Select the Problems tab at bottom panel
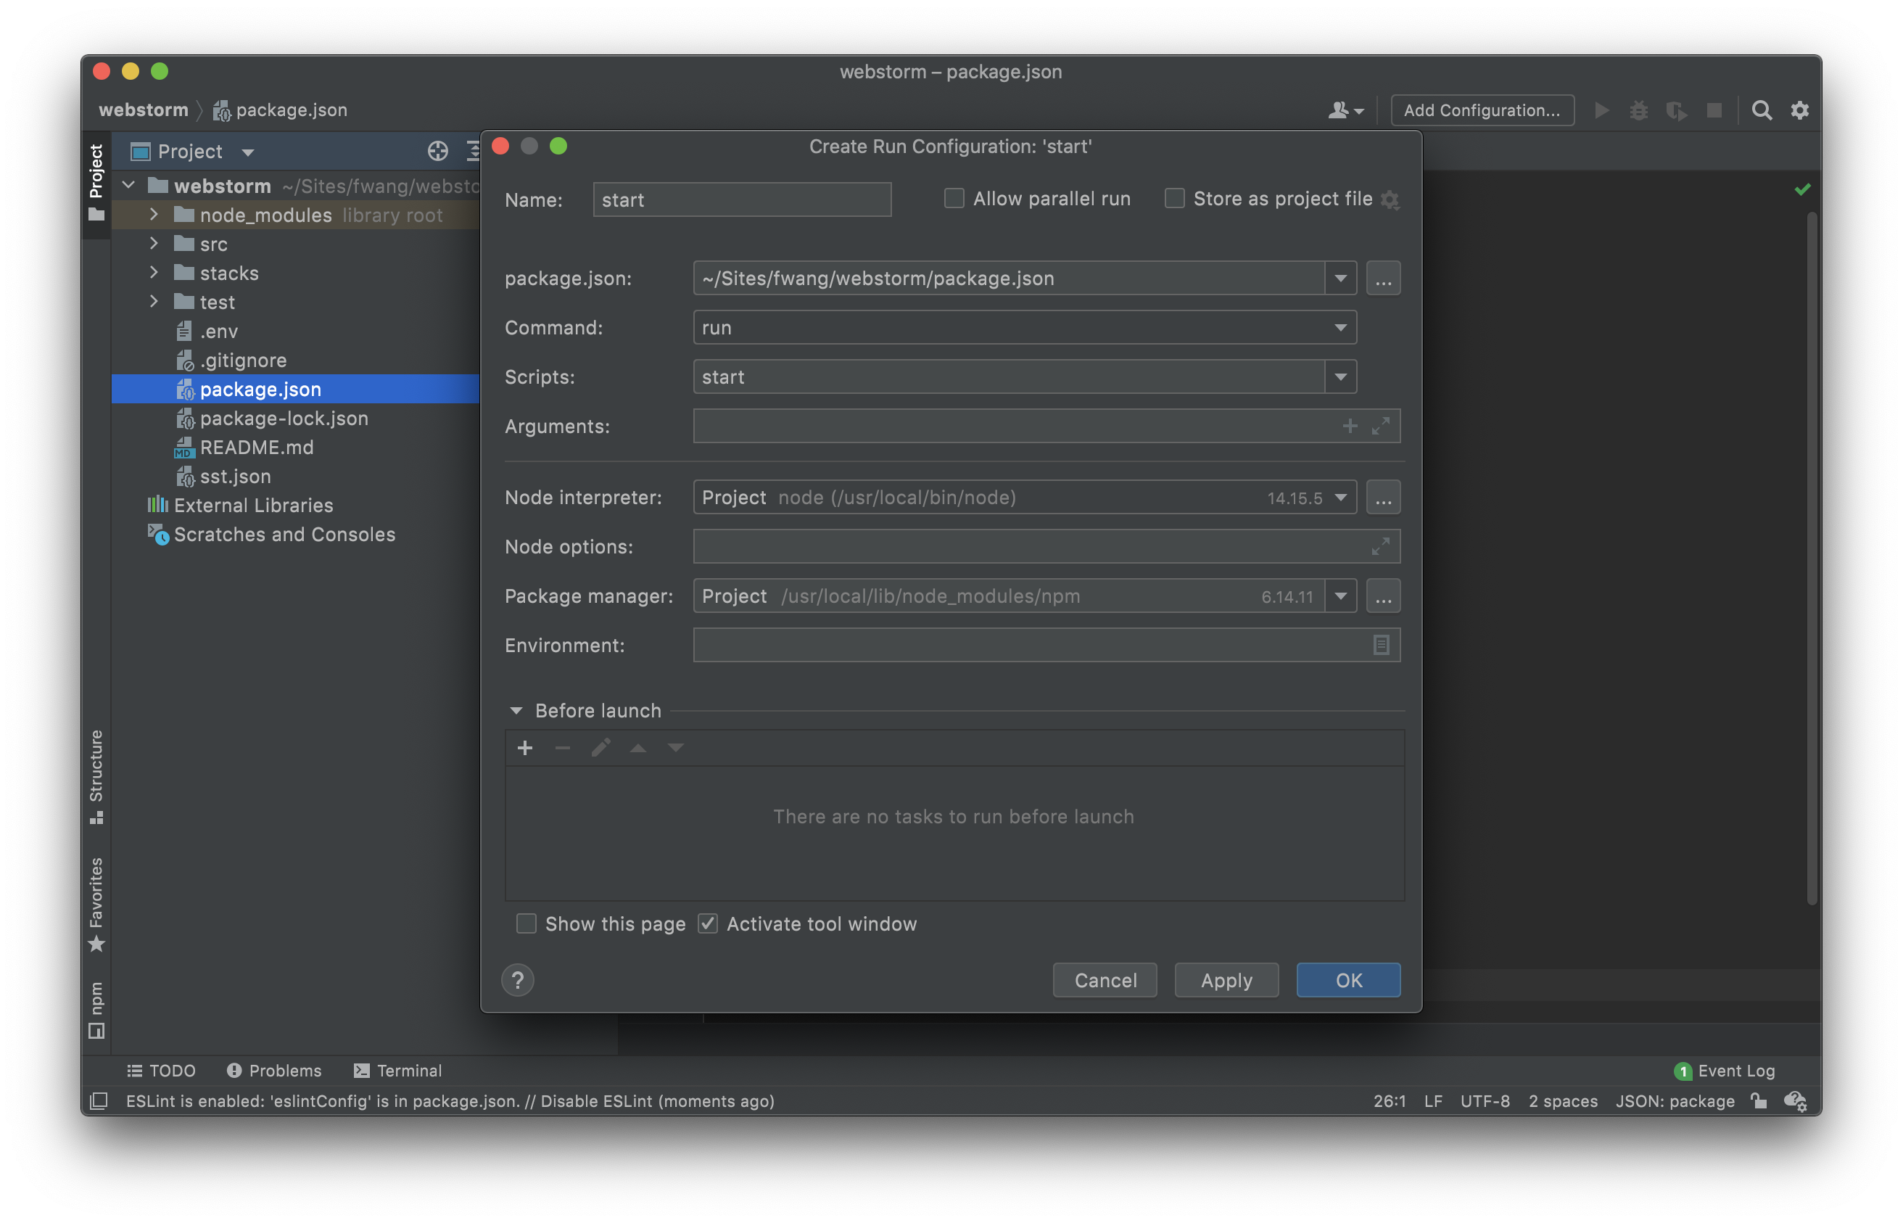Screen dimensions: 1903x1223 coord(273,1071)
